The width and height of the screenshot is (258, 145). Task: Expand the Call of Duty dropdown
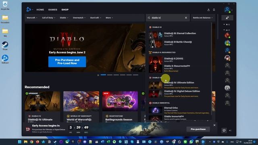[x=48, y=18]
